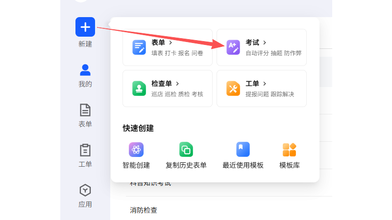
Task: Click 工单 label in left sidebar
Action: click(x=85, y=164)
